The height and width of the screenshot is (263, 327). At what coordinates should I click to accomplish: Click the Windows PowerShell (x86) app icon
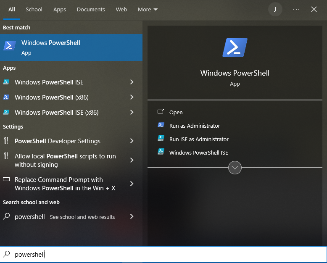tap(6, 97)
